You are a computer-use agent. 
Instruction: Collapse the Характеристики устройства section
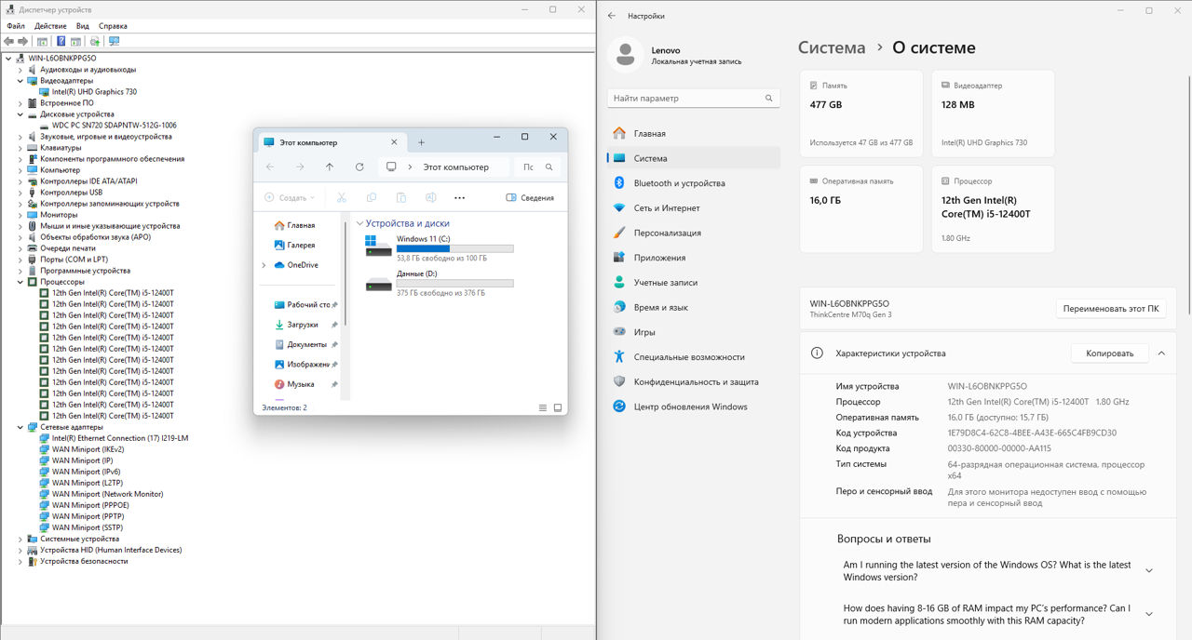(x=1161, y=353)
